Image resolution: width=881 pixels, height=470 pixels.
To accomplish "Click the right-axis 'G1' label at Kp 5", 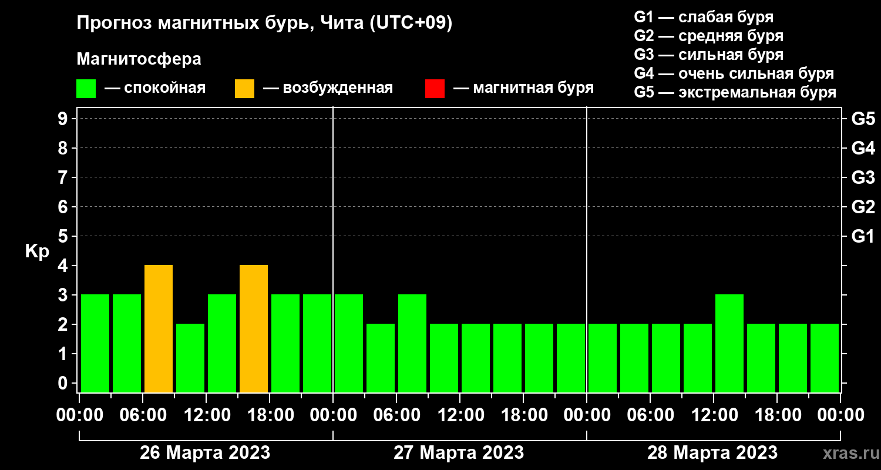I will coord(863,236).
